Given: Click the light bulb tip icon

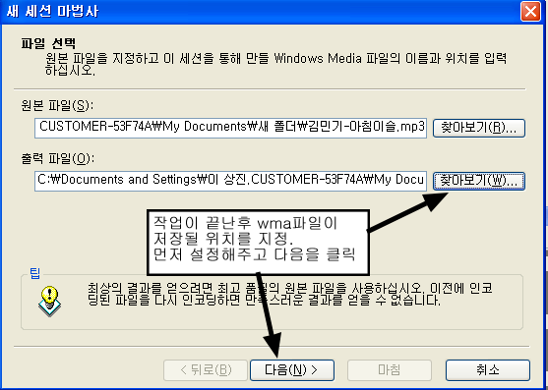Looking at the screenshot, I should [49, 301].
